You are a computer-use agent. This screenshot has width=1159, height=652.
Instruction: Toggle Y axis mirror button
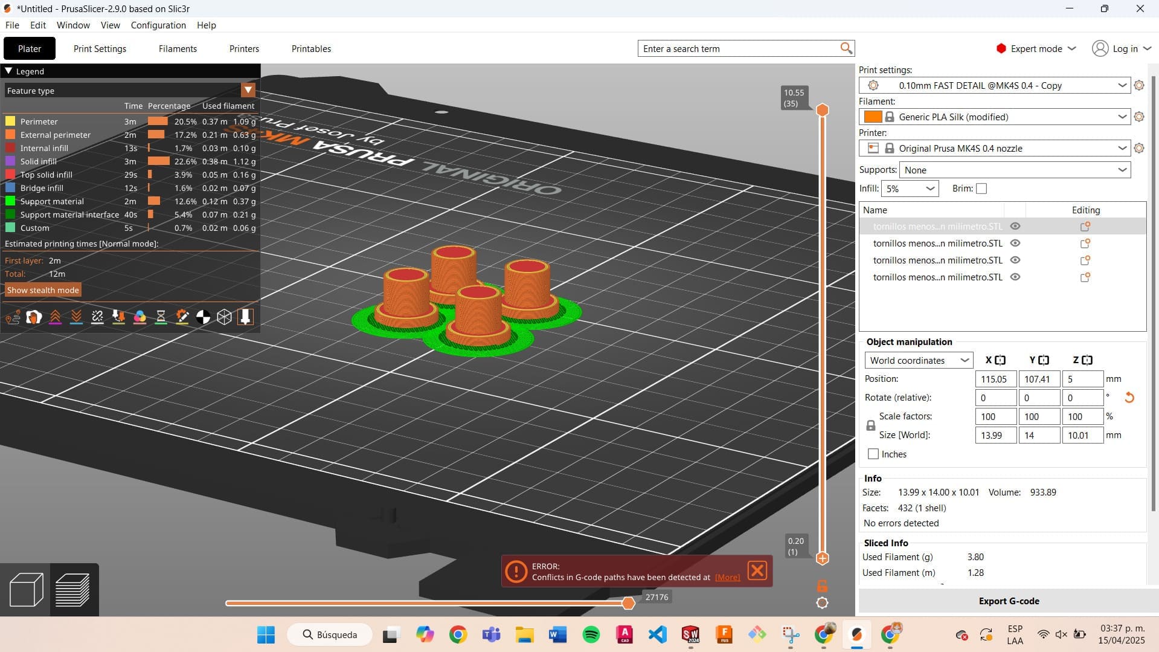click(1044, 360)
